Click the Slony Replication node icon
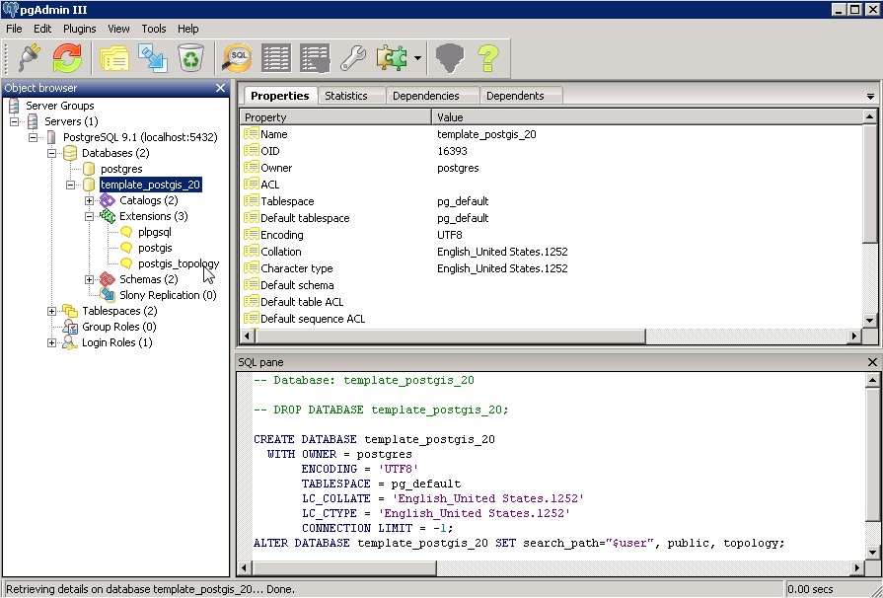The width and height of the screenshot is (883, 598). (107, 295)
